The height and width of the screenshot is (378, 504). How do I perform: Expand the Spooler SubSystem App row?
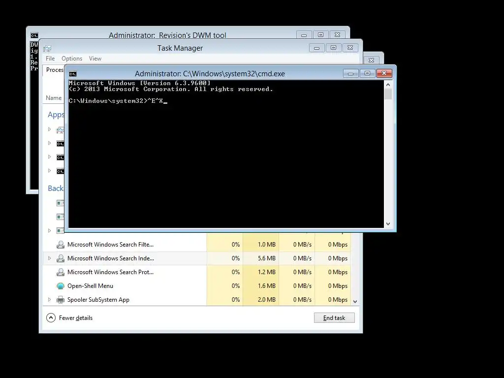49,300
